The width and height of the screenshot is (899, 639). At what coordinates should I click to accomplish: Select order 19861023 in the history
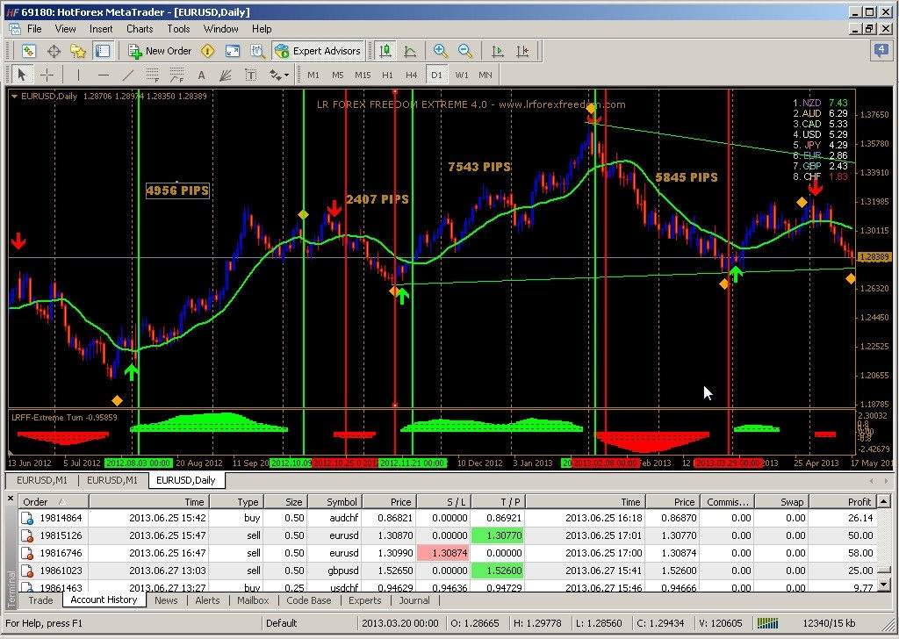(447, 571)
